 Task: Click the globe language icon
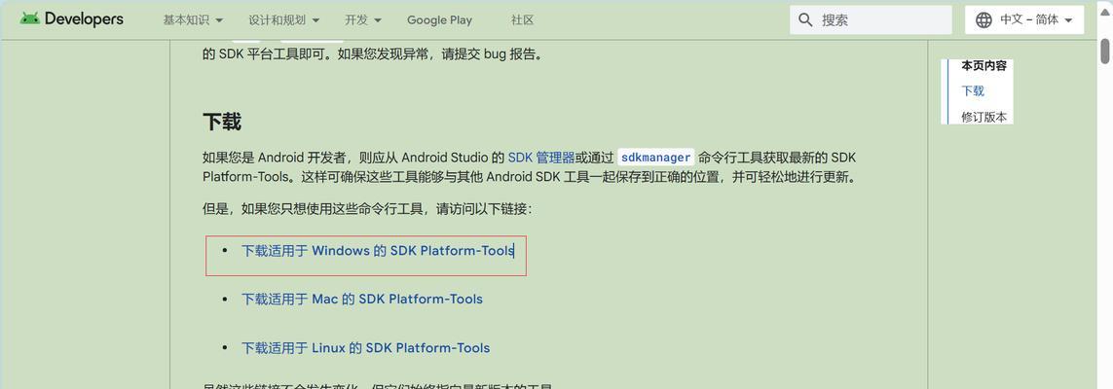(983, 19)
